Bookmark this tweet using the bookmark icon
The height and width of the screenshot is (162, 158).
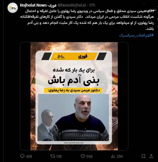click(x=143, y=156)
